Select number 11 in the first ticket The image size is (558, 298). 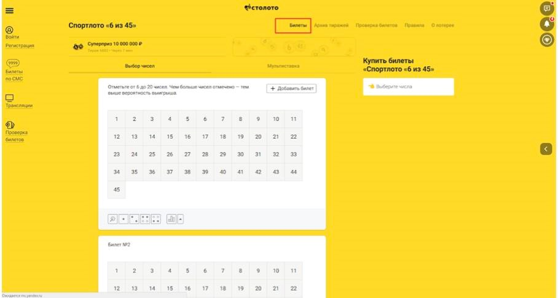pyautogui.click(x=294, y=119)
